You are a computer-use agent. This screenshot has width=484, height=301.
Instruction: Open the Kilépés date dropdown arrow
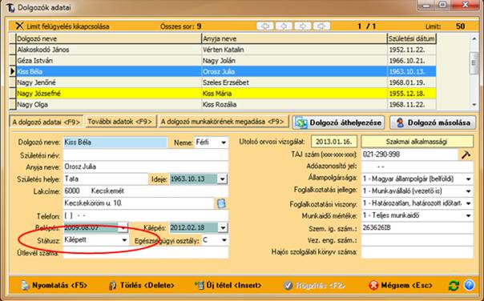(x=223, y=227)
